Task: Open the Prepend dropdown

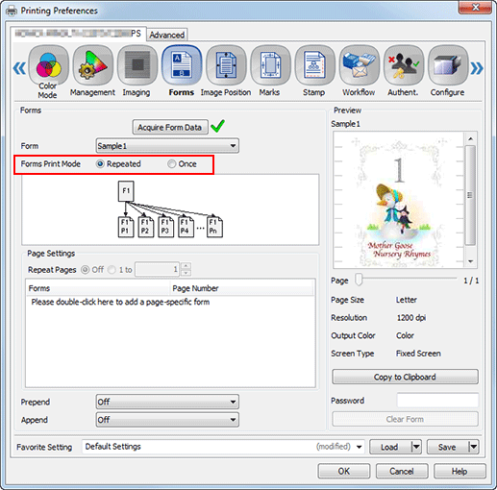Action: 167,402
